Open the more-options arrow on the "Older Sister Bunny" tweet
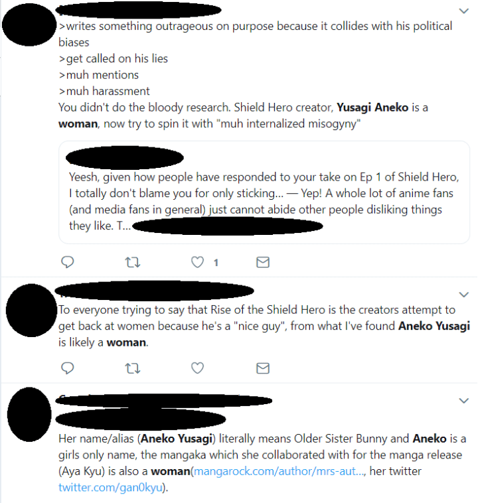This screenshot has height=503, width=480. pyautogui.click(x=463, y=401)
